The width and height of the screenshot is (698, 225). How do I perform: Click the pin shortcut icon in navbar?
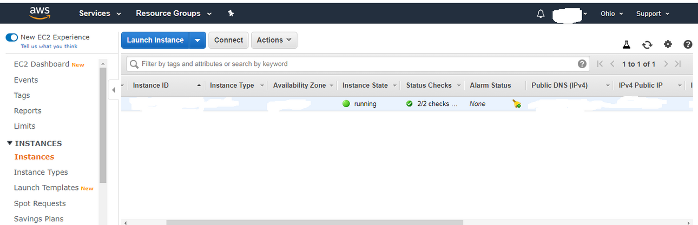[x=231, y=14]
